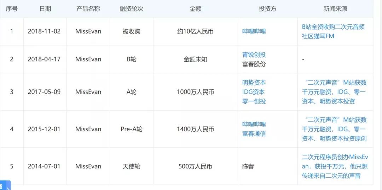Viewport: 382px width, 190px height.
Task: Click the amount 500万人民币
Action: tap(195, 166)
